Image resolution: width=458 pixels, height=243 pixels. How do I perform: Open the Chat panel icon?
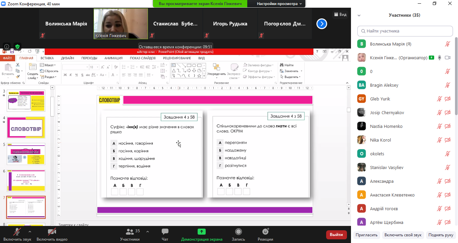coord(165,232)
